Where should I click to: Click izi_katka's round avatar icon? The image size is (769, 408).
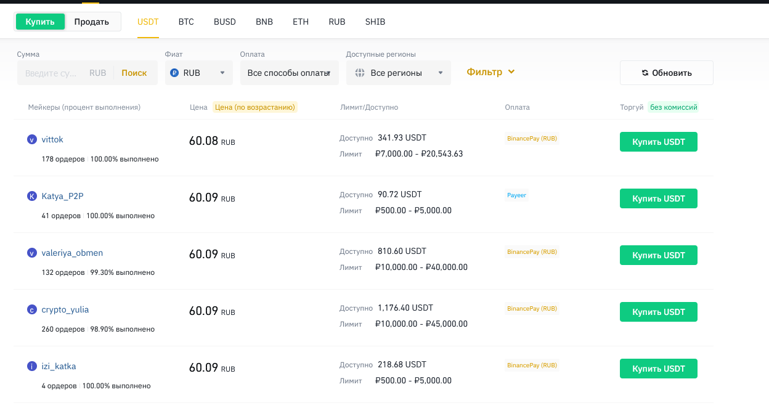[32, 367]
